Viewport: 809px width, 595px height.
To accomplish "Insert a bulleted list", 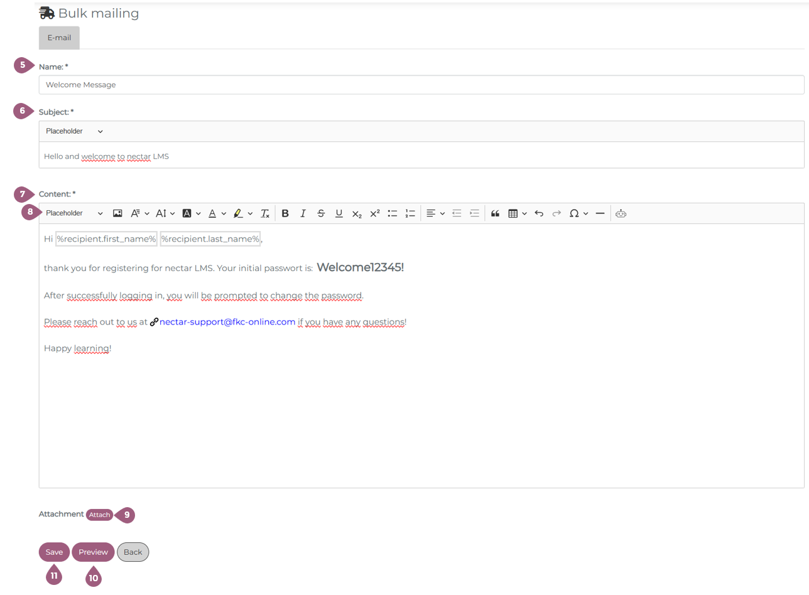I will click(x=393, y=213).
